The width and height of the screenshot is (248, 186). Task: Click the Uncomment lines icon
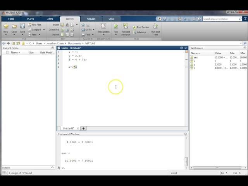[x=67, y=29]
